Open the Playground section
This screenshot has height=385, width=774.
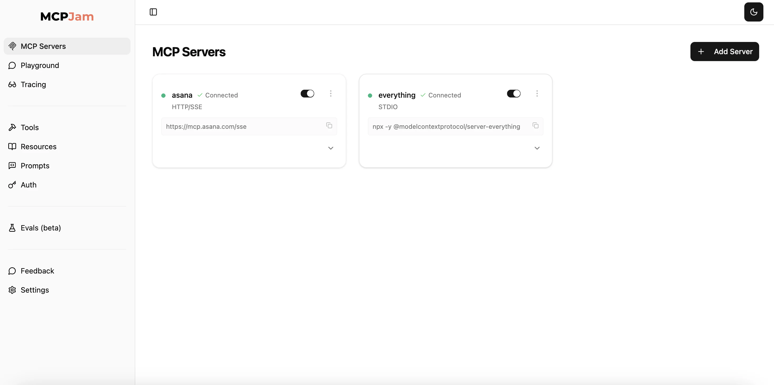click(40, 65)
